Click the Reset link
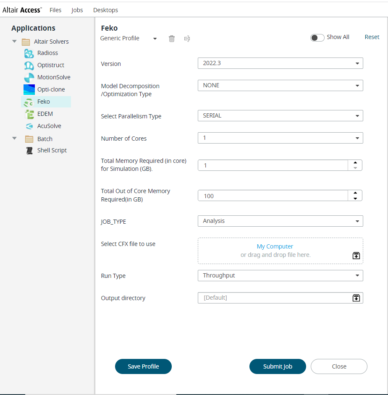The image size is (388, 395). 372,37
